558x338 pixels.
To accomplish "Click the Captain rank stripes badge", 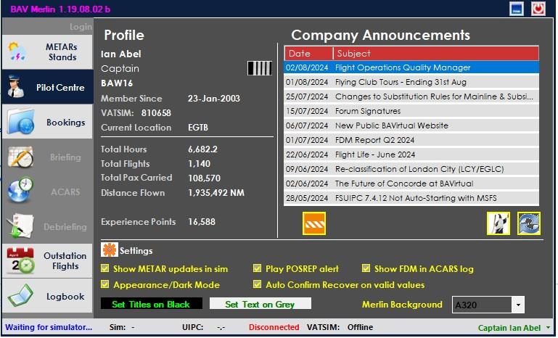I will tap(260, 68).
